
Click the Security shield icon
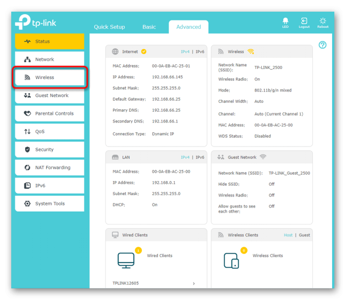click(27, 150)
